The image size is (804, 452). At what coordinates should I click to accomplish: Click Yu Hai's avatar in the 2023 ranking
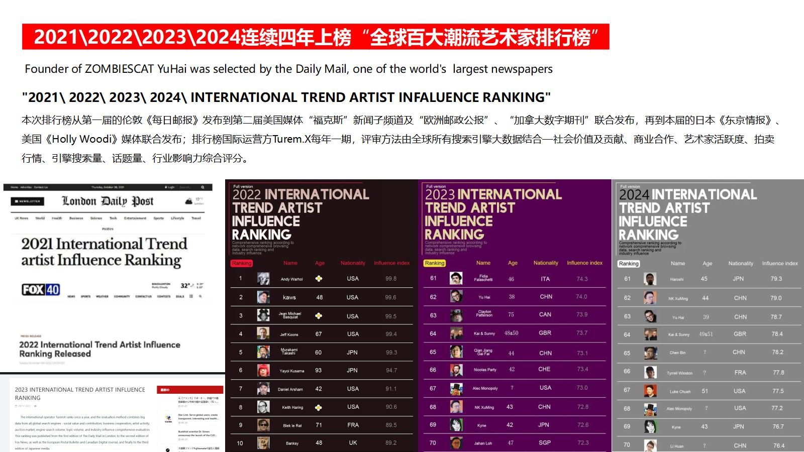point(456,296)
